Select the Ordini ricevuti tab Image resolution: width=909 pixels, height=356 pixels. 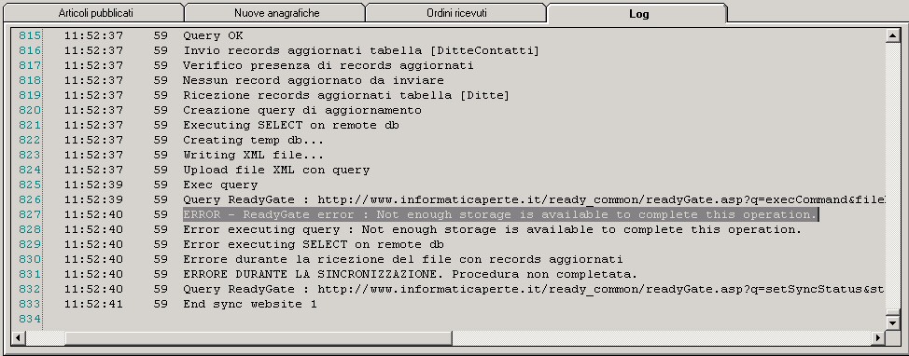[456, 13]
